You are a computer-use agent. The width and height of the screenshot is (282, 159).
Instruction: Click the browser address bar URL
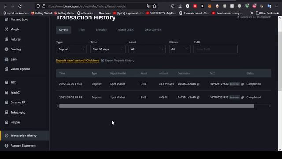tap(87, 6)
